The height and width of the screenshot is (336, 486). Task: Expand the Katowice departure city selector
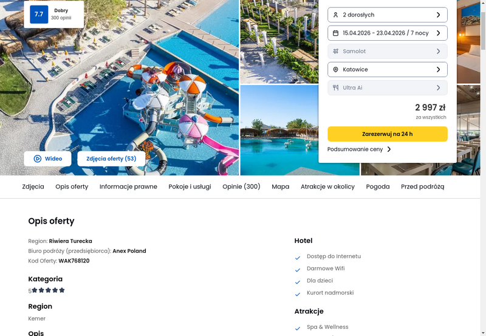388,69
